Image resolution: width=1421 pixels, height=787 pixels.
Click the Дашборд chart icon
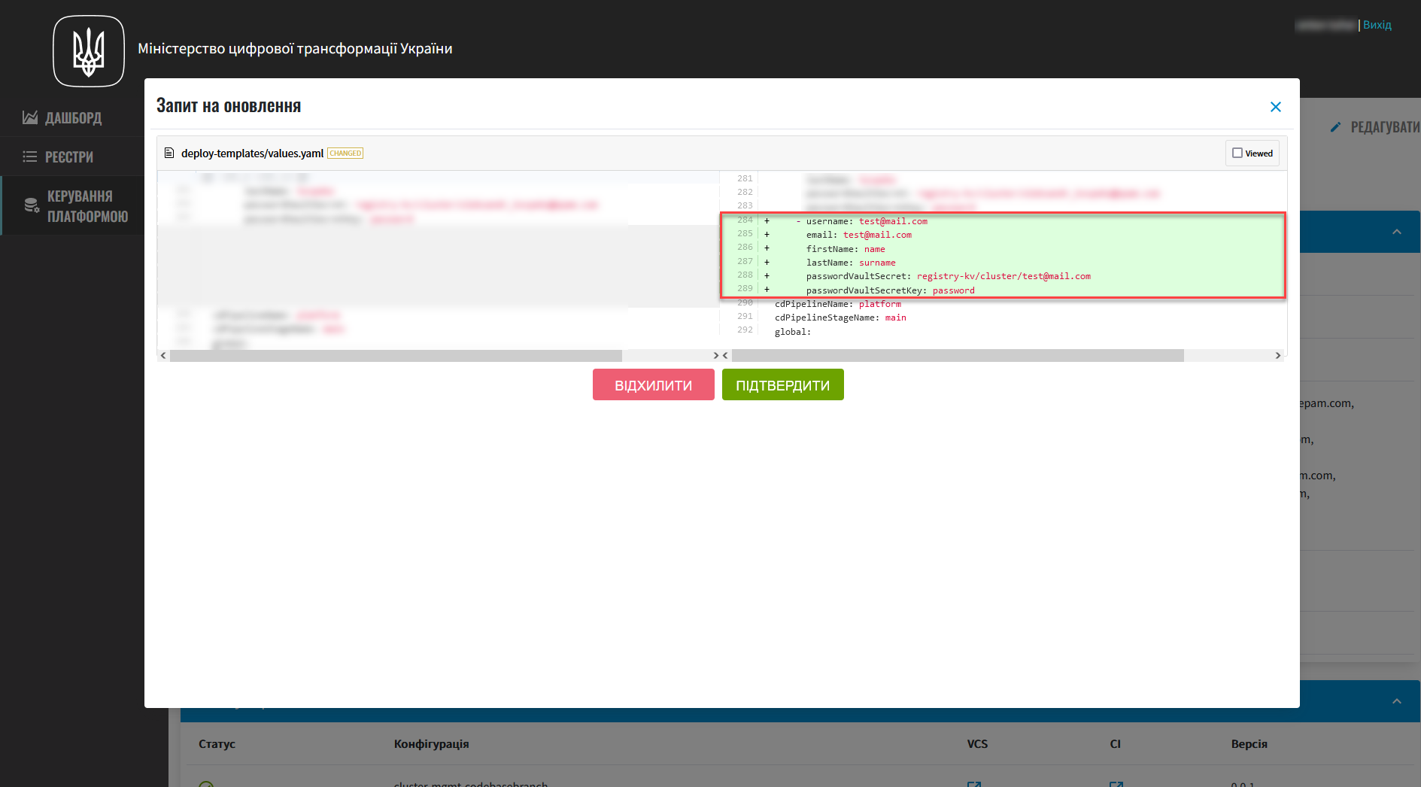click(x=30, y=117)
